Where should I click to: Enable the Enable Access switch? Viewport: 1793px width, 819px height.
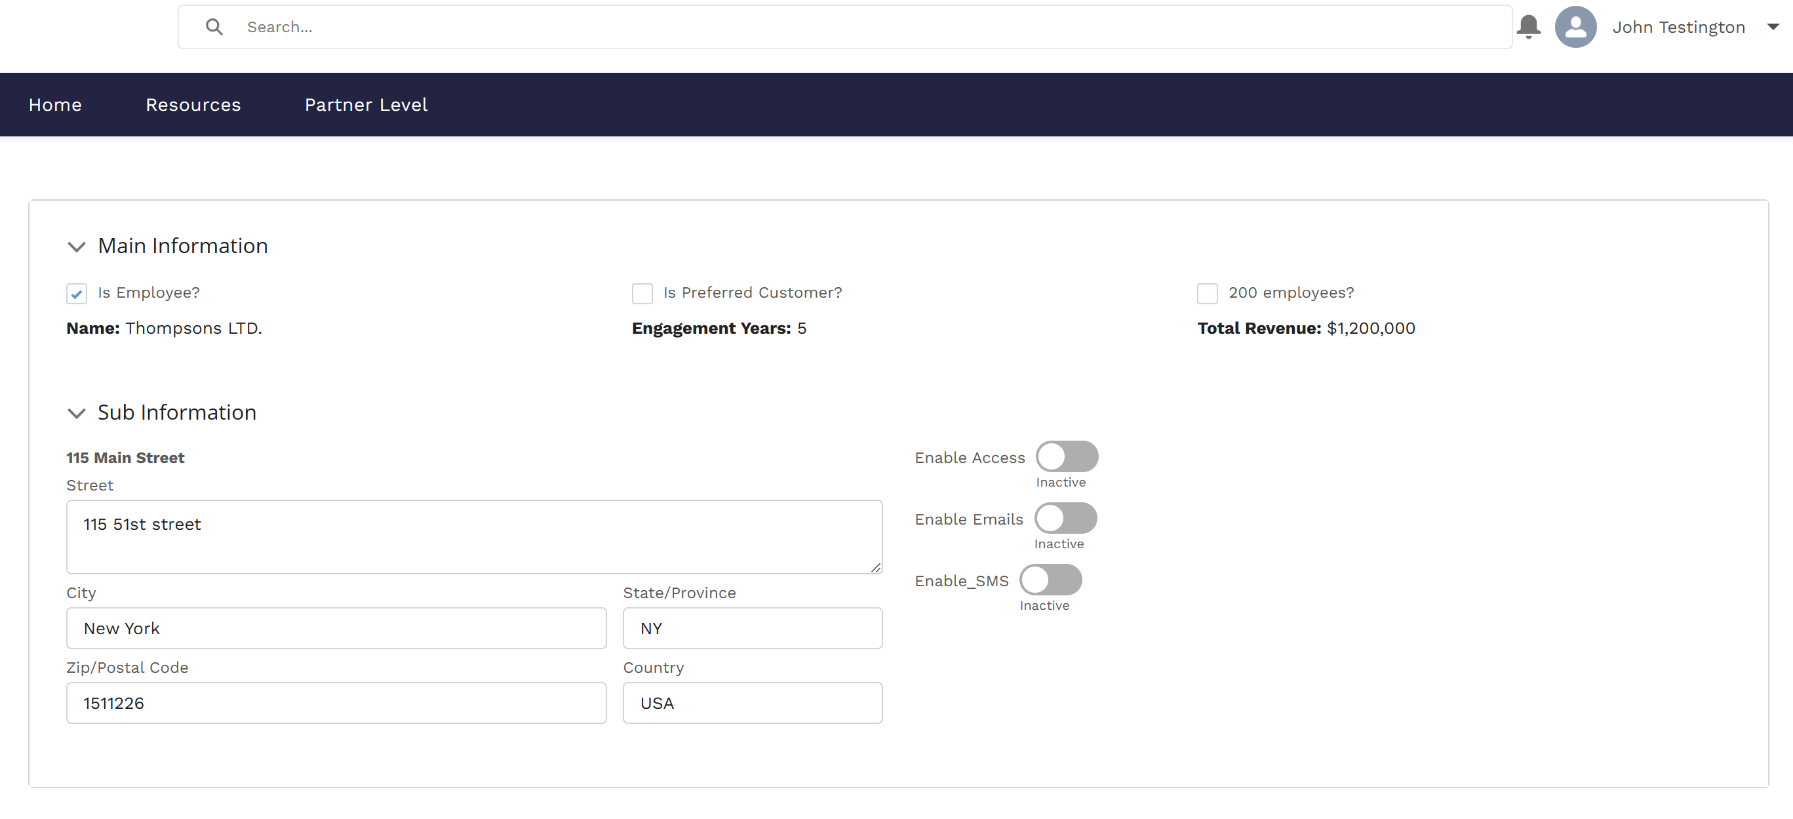(x=1067, y=458)
